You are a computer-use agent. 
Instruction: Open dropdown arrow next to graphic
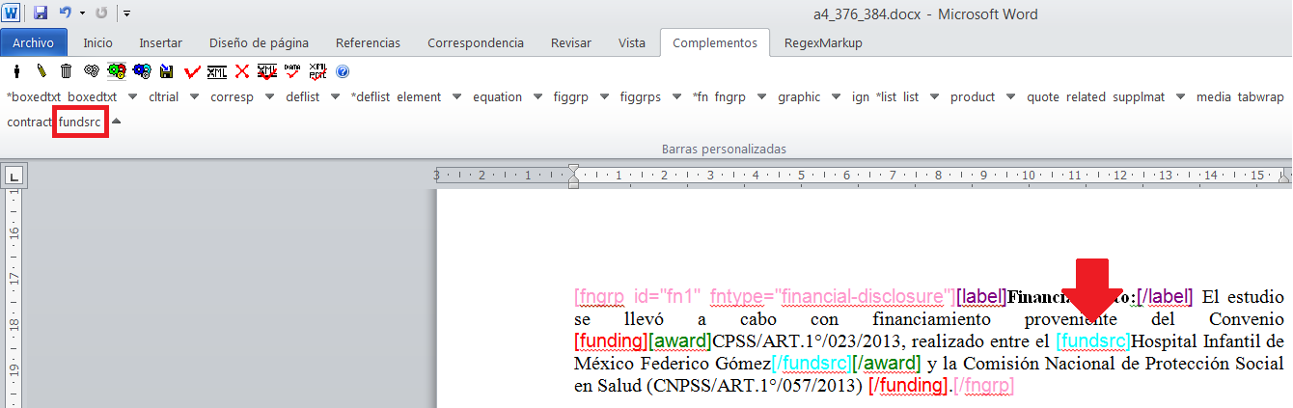(x=835, y=97)
